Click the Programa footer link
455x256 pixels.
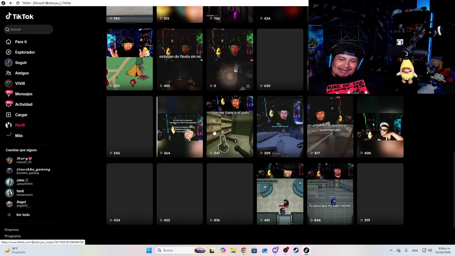(x=12, y=236)
